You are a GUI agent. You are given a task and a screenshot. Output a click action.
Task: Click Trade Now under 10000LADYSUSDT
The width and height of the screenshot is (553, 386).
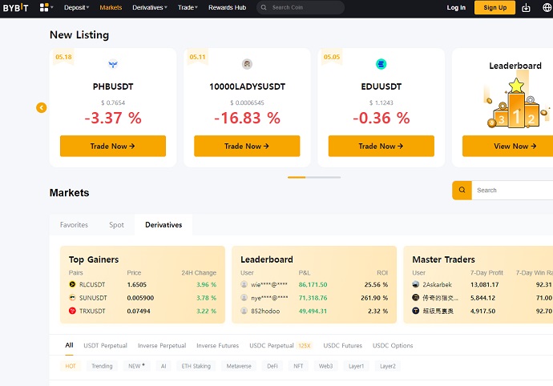[247, 146]
